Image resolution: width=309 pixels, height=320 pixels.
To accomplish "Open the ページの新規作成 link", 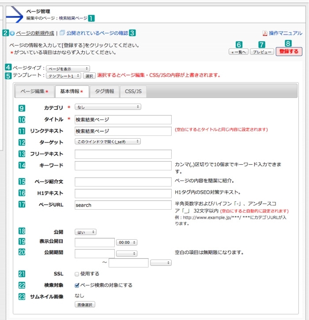I will coord(35,33).
